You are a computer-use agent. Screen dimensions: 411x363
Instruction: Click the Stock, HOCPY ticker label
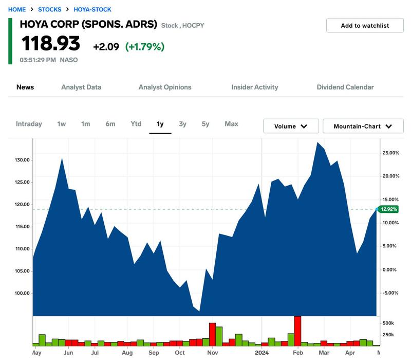click(182, 25)
